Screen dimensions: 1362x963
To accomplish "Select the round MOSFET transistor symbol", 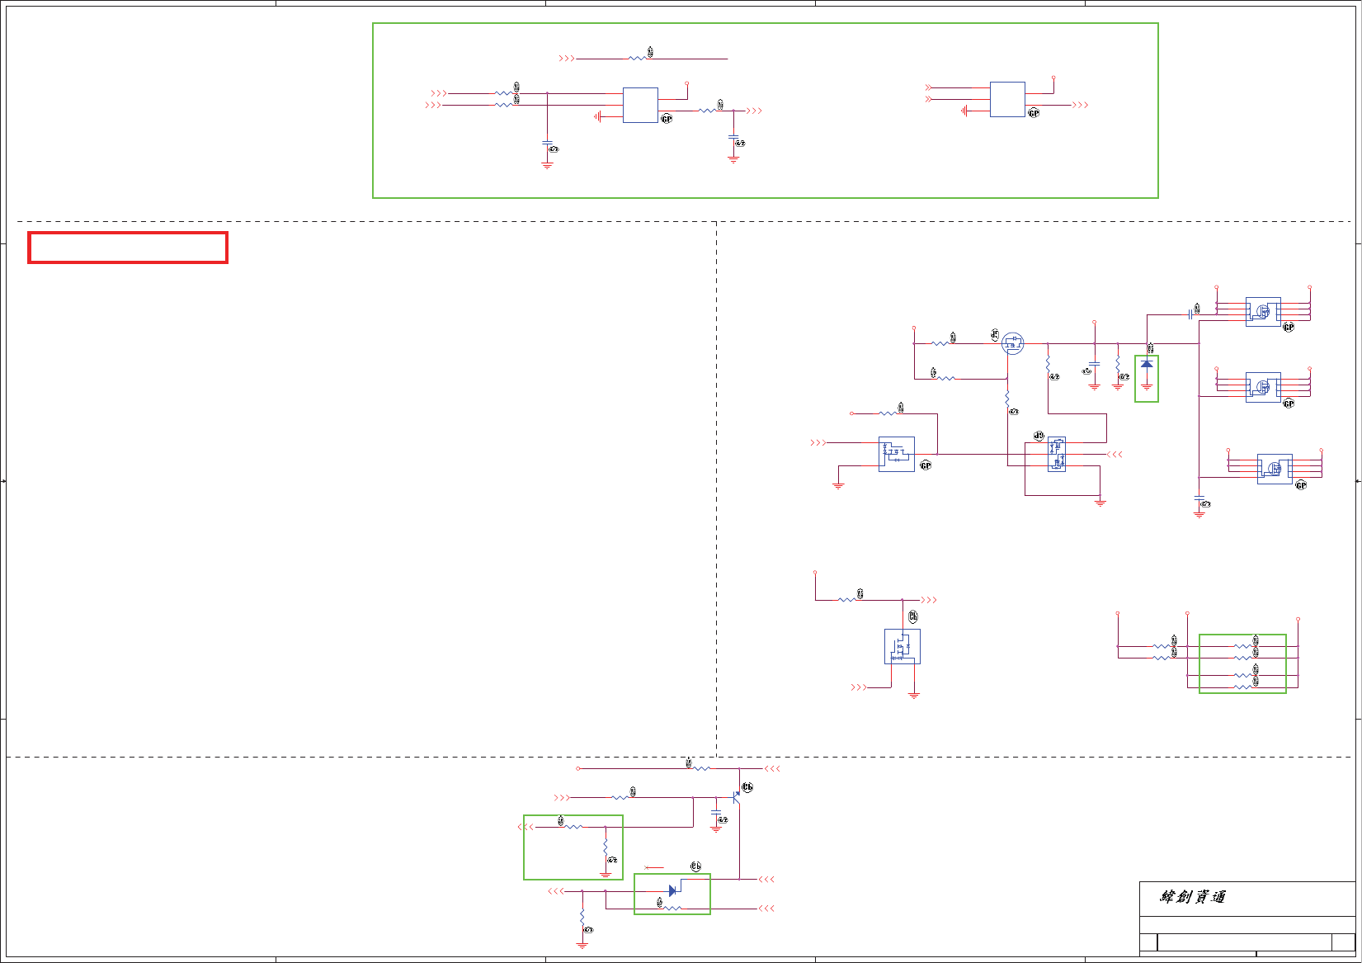I will tap(1012, 343).
